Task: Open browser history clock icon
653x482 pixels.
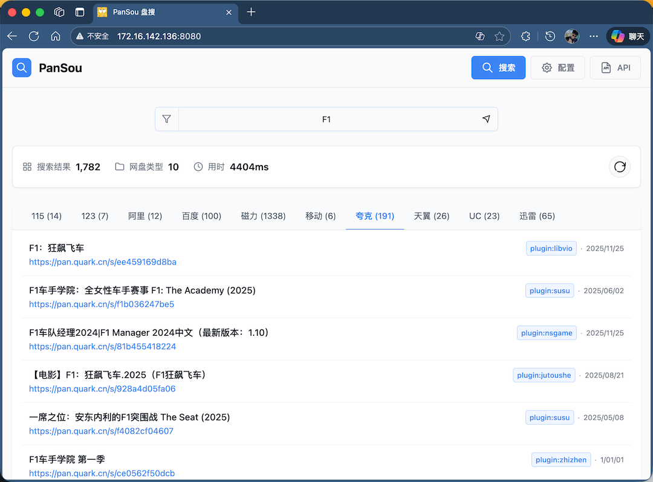Action: tap(550, 36)
